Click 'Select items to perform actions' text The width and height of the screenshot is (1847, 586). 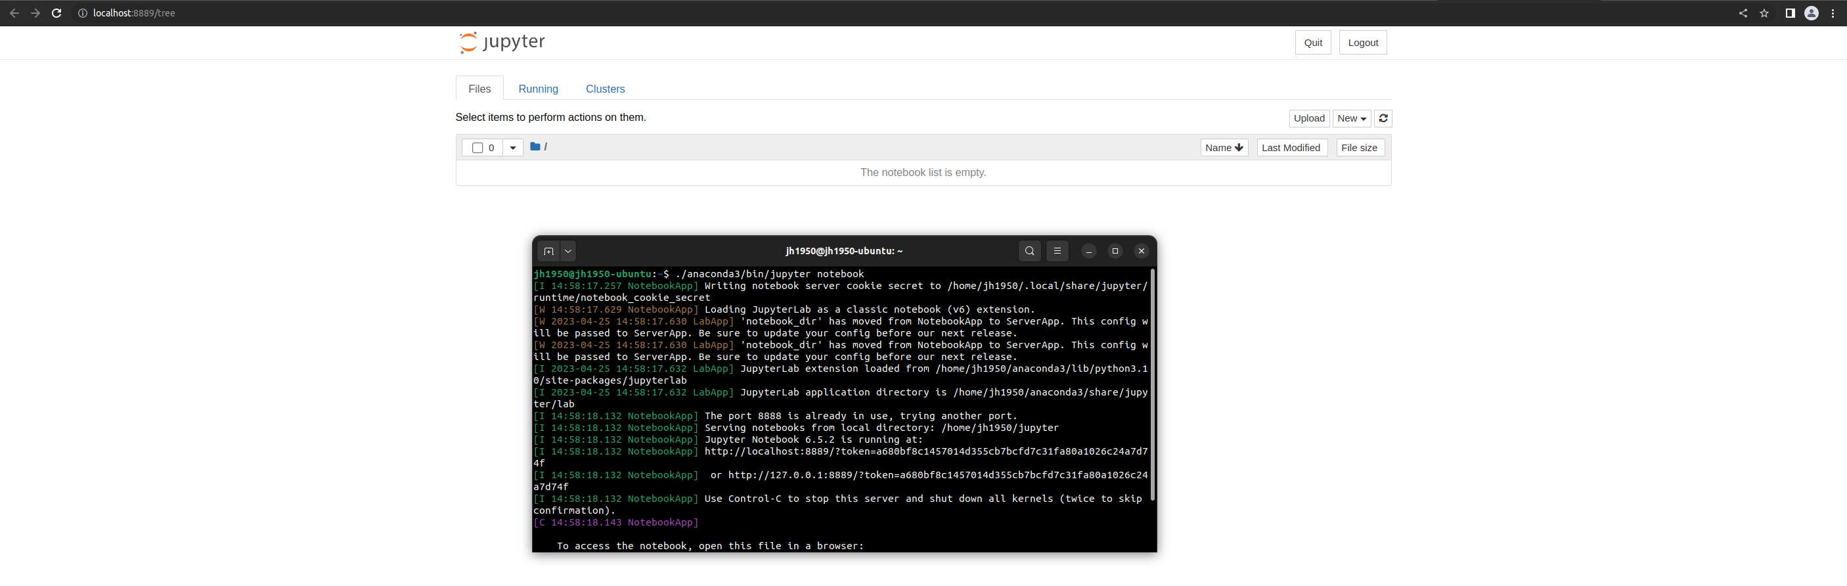click(550, 117)
